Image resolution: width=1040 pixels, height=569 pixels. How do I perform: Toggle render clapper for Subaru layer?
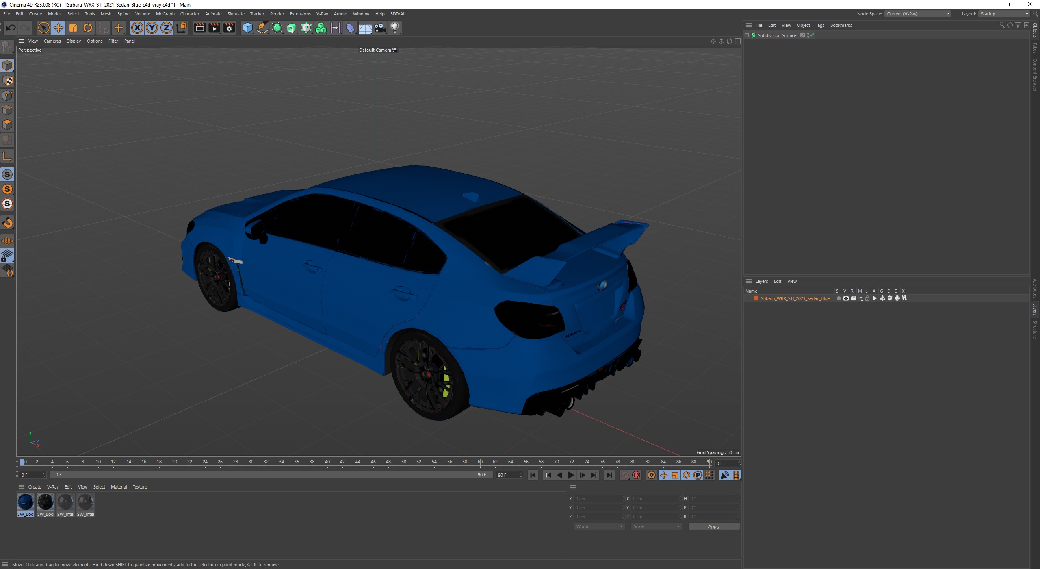click(853, 298)
